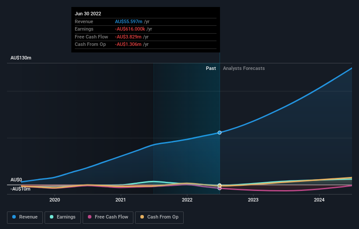
Task: Click the 'Free Cash Flow' row label in tooltip
Action: click(x=91, y=37)
